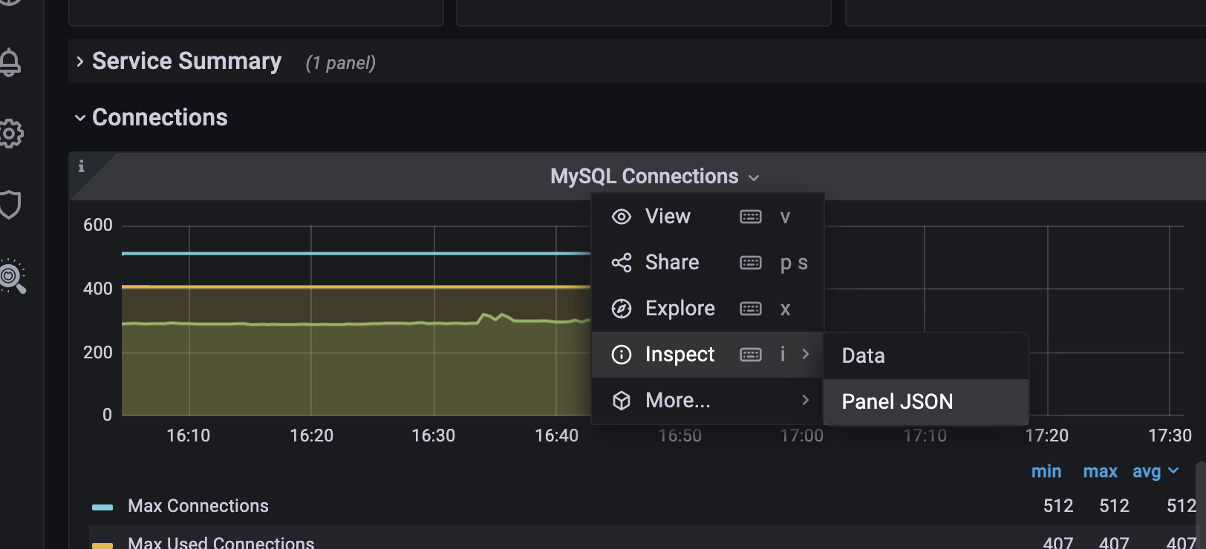Toggle the Max Used Connections legend series
Viewport: 1206px width, 549px height.
click(221, 543)
